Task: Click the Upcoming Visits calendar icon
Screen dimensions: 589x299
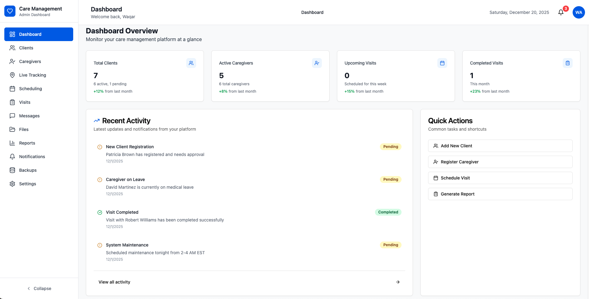Action: 442,63
